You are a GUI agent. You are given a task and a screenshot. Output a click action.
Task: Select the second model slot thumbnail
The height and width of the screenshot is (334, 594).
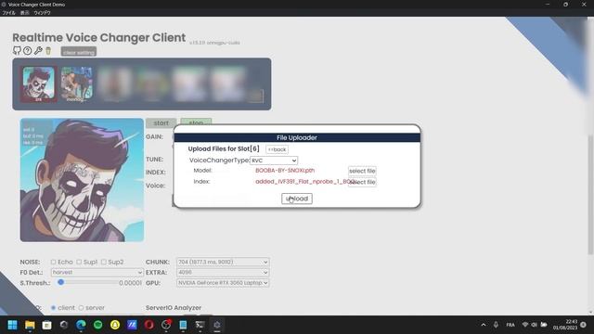click(76, 83)
